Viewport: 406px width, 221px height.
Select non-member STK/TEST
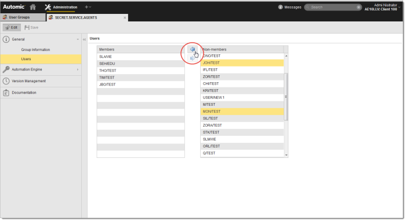point(242,132)
